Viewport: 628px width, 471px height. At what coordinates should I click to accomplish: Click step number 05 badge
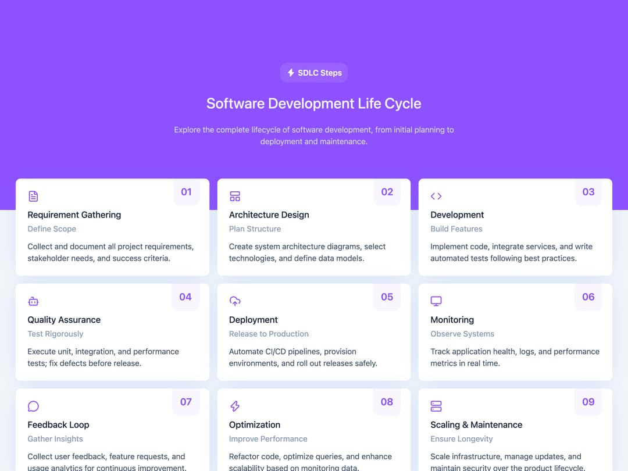coord(387,297)
